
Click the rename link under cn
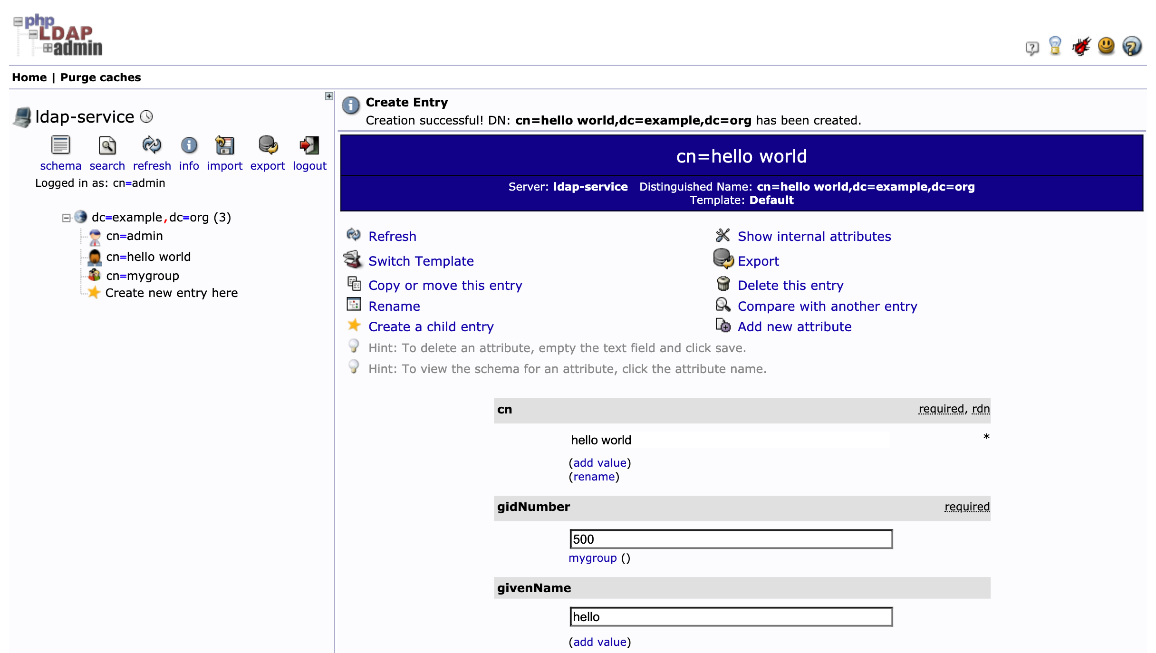coord(594,477)
